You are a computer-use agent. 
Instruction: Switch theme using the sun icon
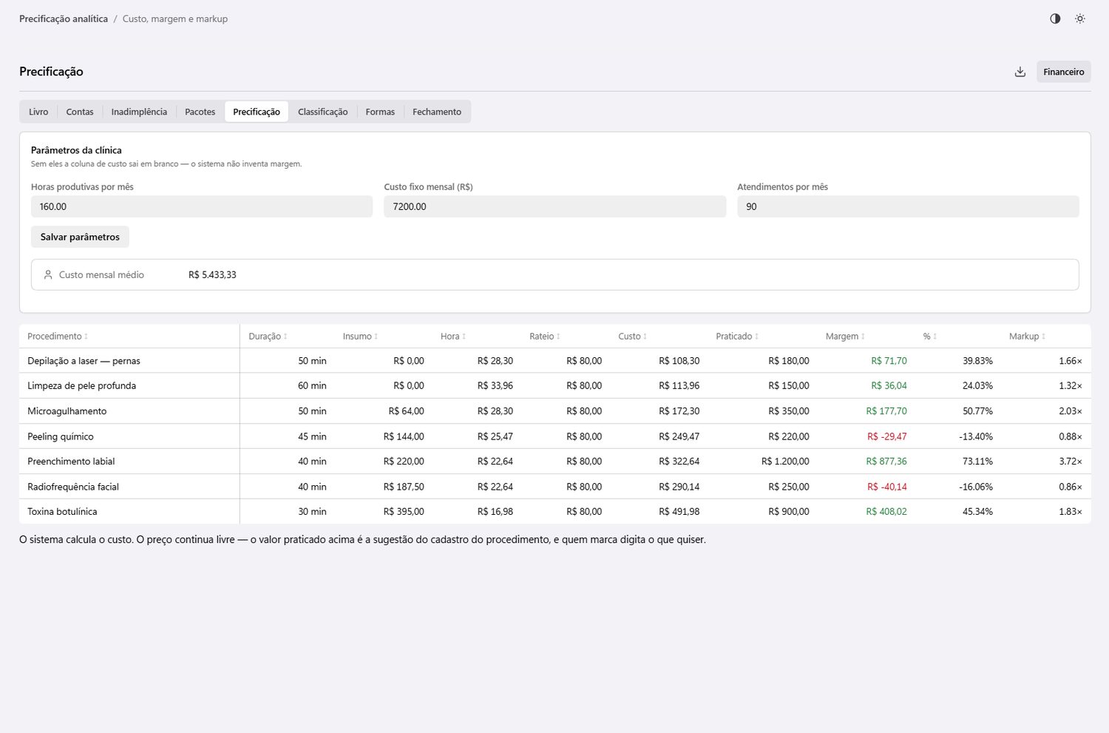(x=1080, y=18)
